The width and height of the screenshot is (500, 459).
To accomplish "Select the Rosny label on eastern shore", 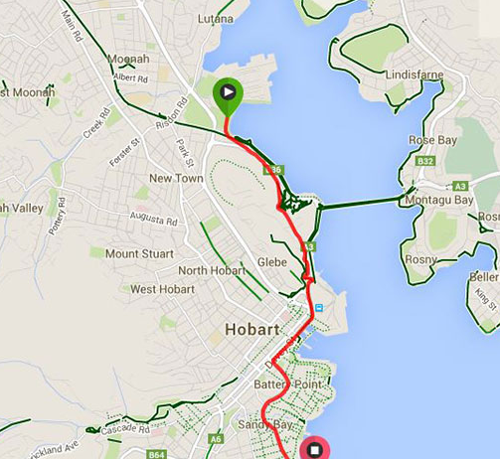I will click(420, 259).
